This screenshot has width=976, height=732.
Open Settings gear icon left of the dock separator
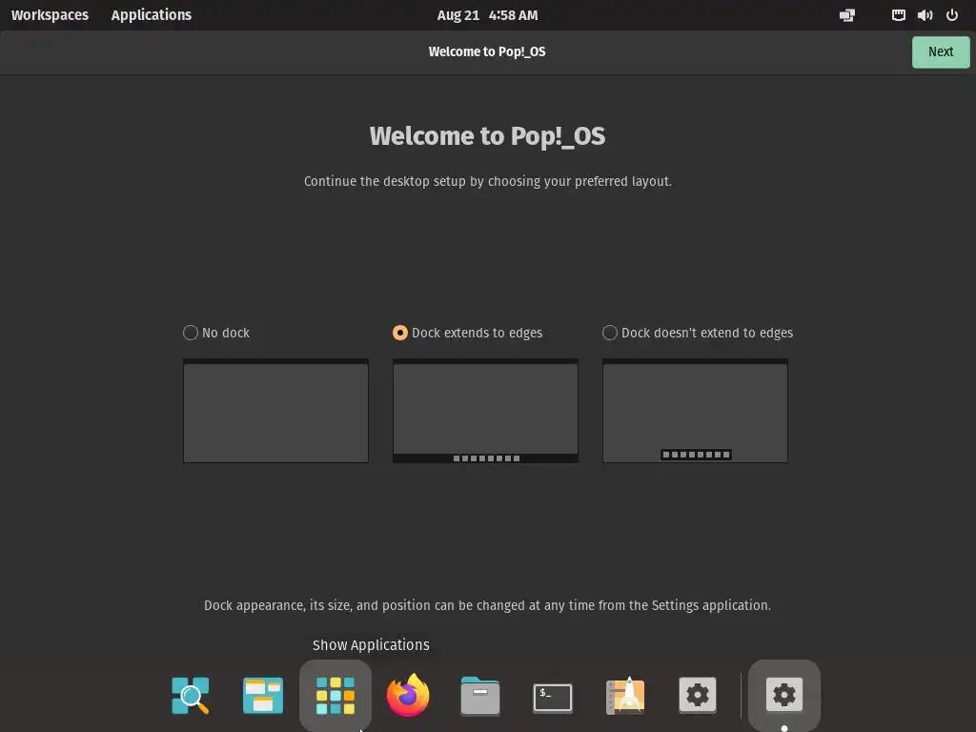[x=697, y=695]
